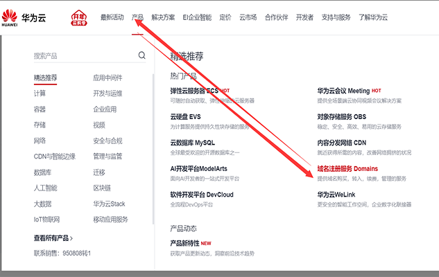Viewport: 439px width, 277px height.
Task: Open 云硬盘 EVS product
Action: (x=186, y=117)
